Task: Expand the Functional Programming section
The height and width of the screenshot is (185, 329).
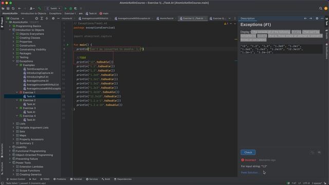Action: coord(10,151)
